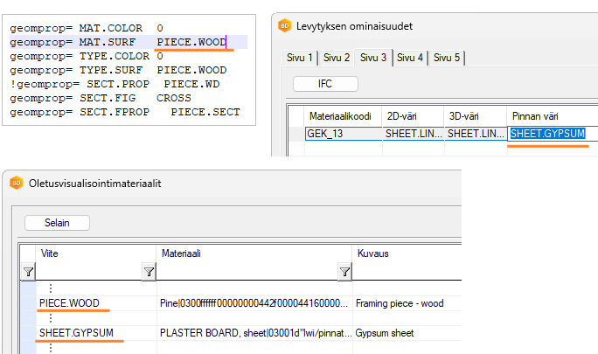
Task: Select the GEK_13 material code cell
Action: (x=343, y=134)
